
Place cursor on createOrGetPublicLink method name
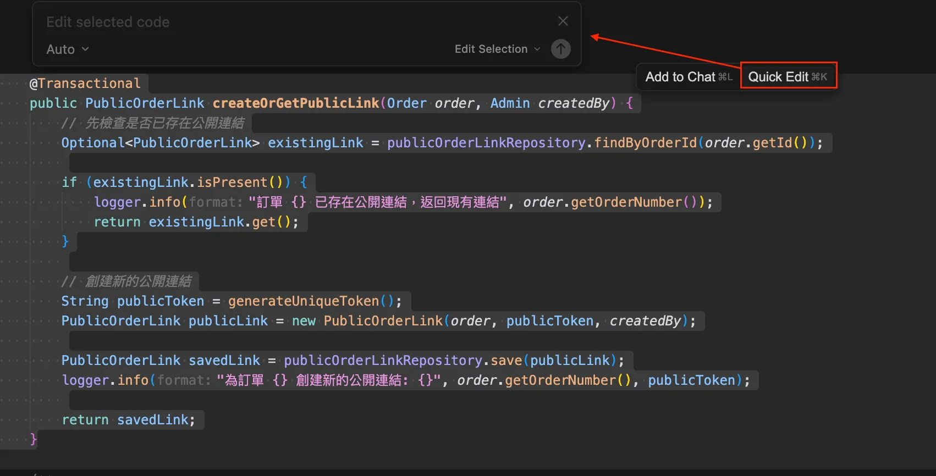point(295,103)
